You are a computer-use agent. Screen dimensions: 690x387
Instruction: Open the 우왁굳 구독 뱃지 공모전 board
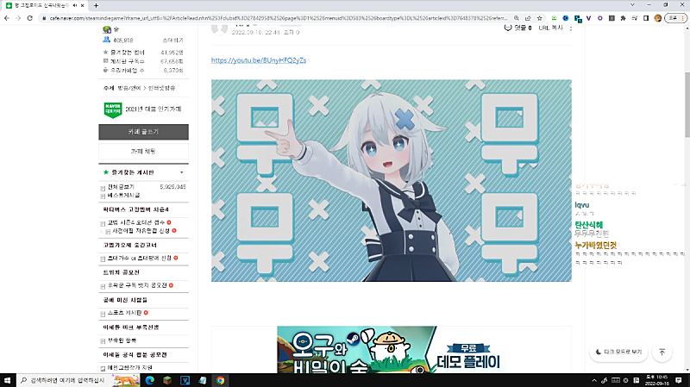click(137, 285)
